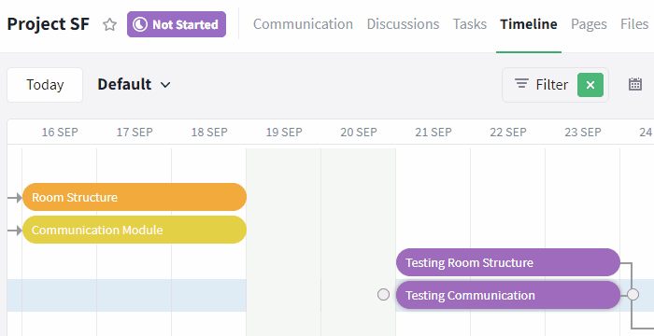Viewport: 654px width, 336px height.
Task: Click the 20 SEP date header
Action: [x=359, y=133]
